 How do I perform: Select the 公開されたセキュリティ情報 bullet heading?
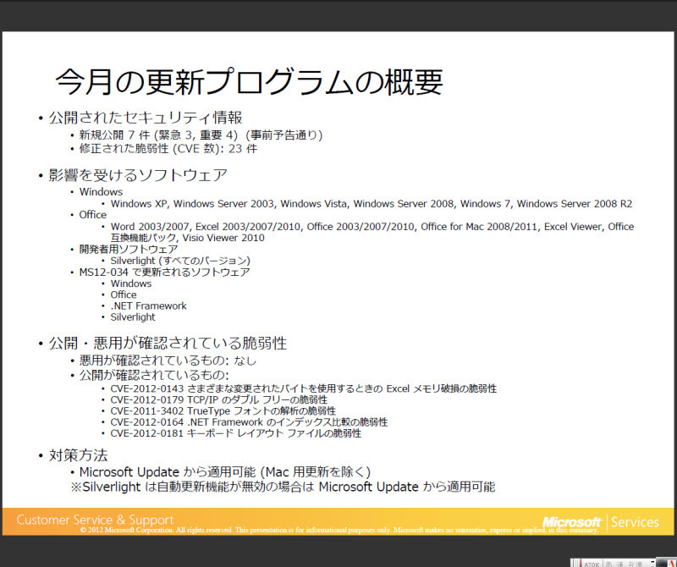pyautogui.click(x=145, y=118)
